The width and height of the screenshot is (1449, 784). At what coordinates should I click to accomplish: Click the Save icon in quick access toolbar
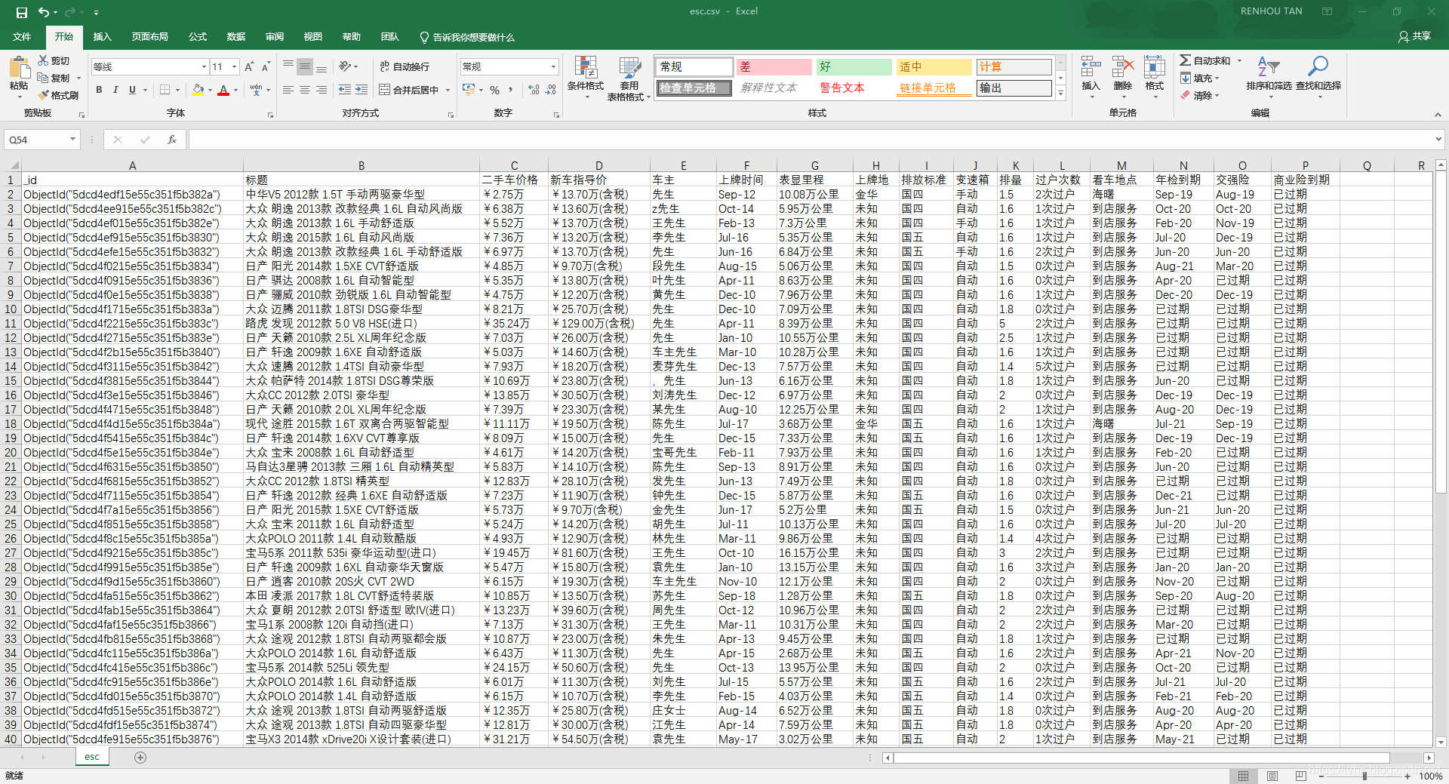[x=21, y=12]
